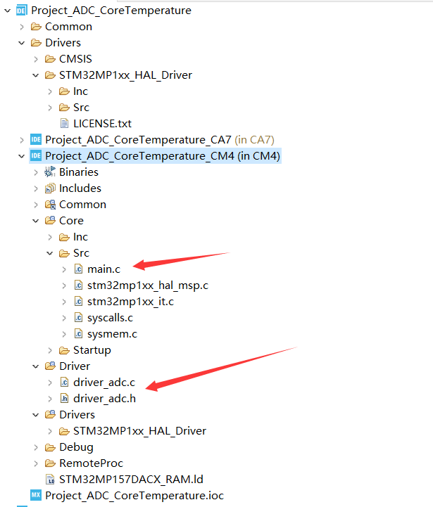Screen dimensions: 433x507
Task: Collapse the Core folder
Action: (36, 221)
